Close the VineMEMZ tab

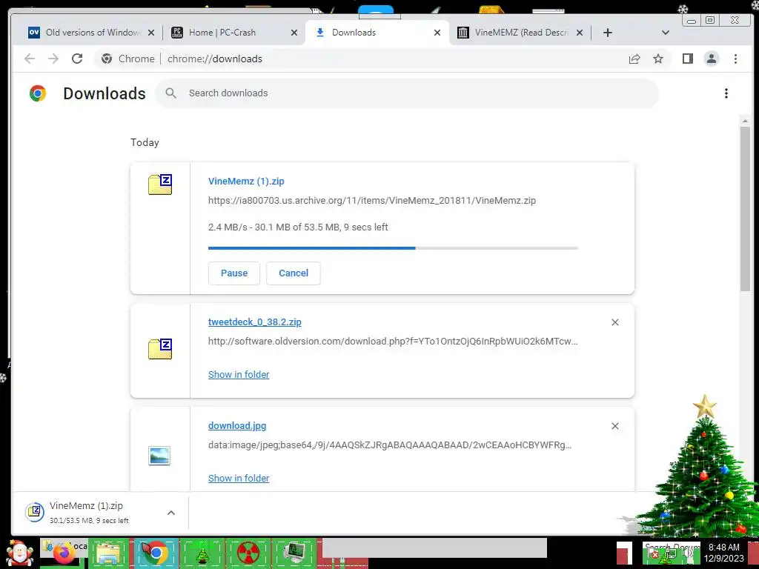click(580, 33)
